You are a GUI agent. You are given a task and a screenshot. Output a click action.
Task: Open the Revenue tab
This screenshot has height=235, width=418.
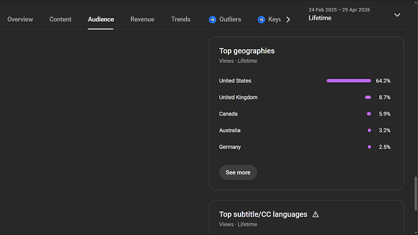point(142,19)
